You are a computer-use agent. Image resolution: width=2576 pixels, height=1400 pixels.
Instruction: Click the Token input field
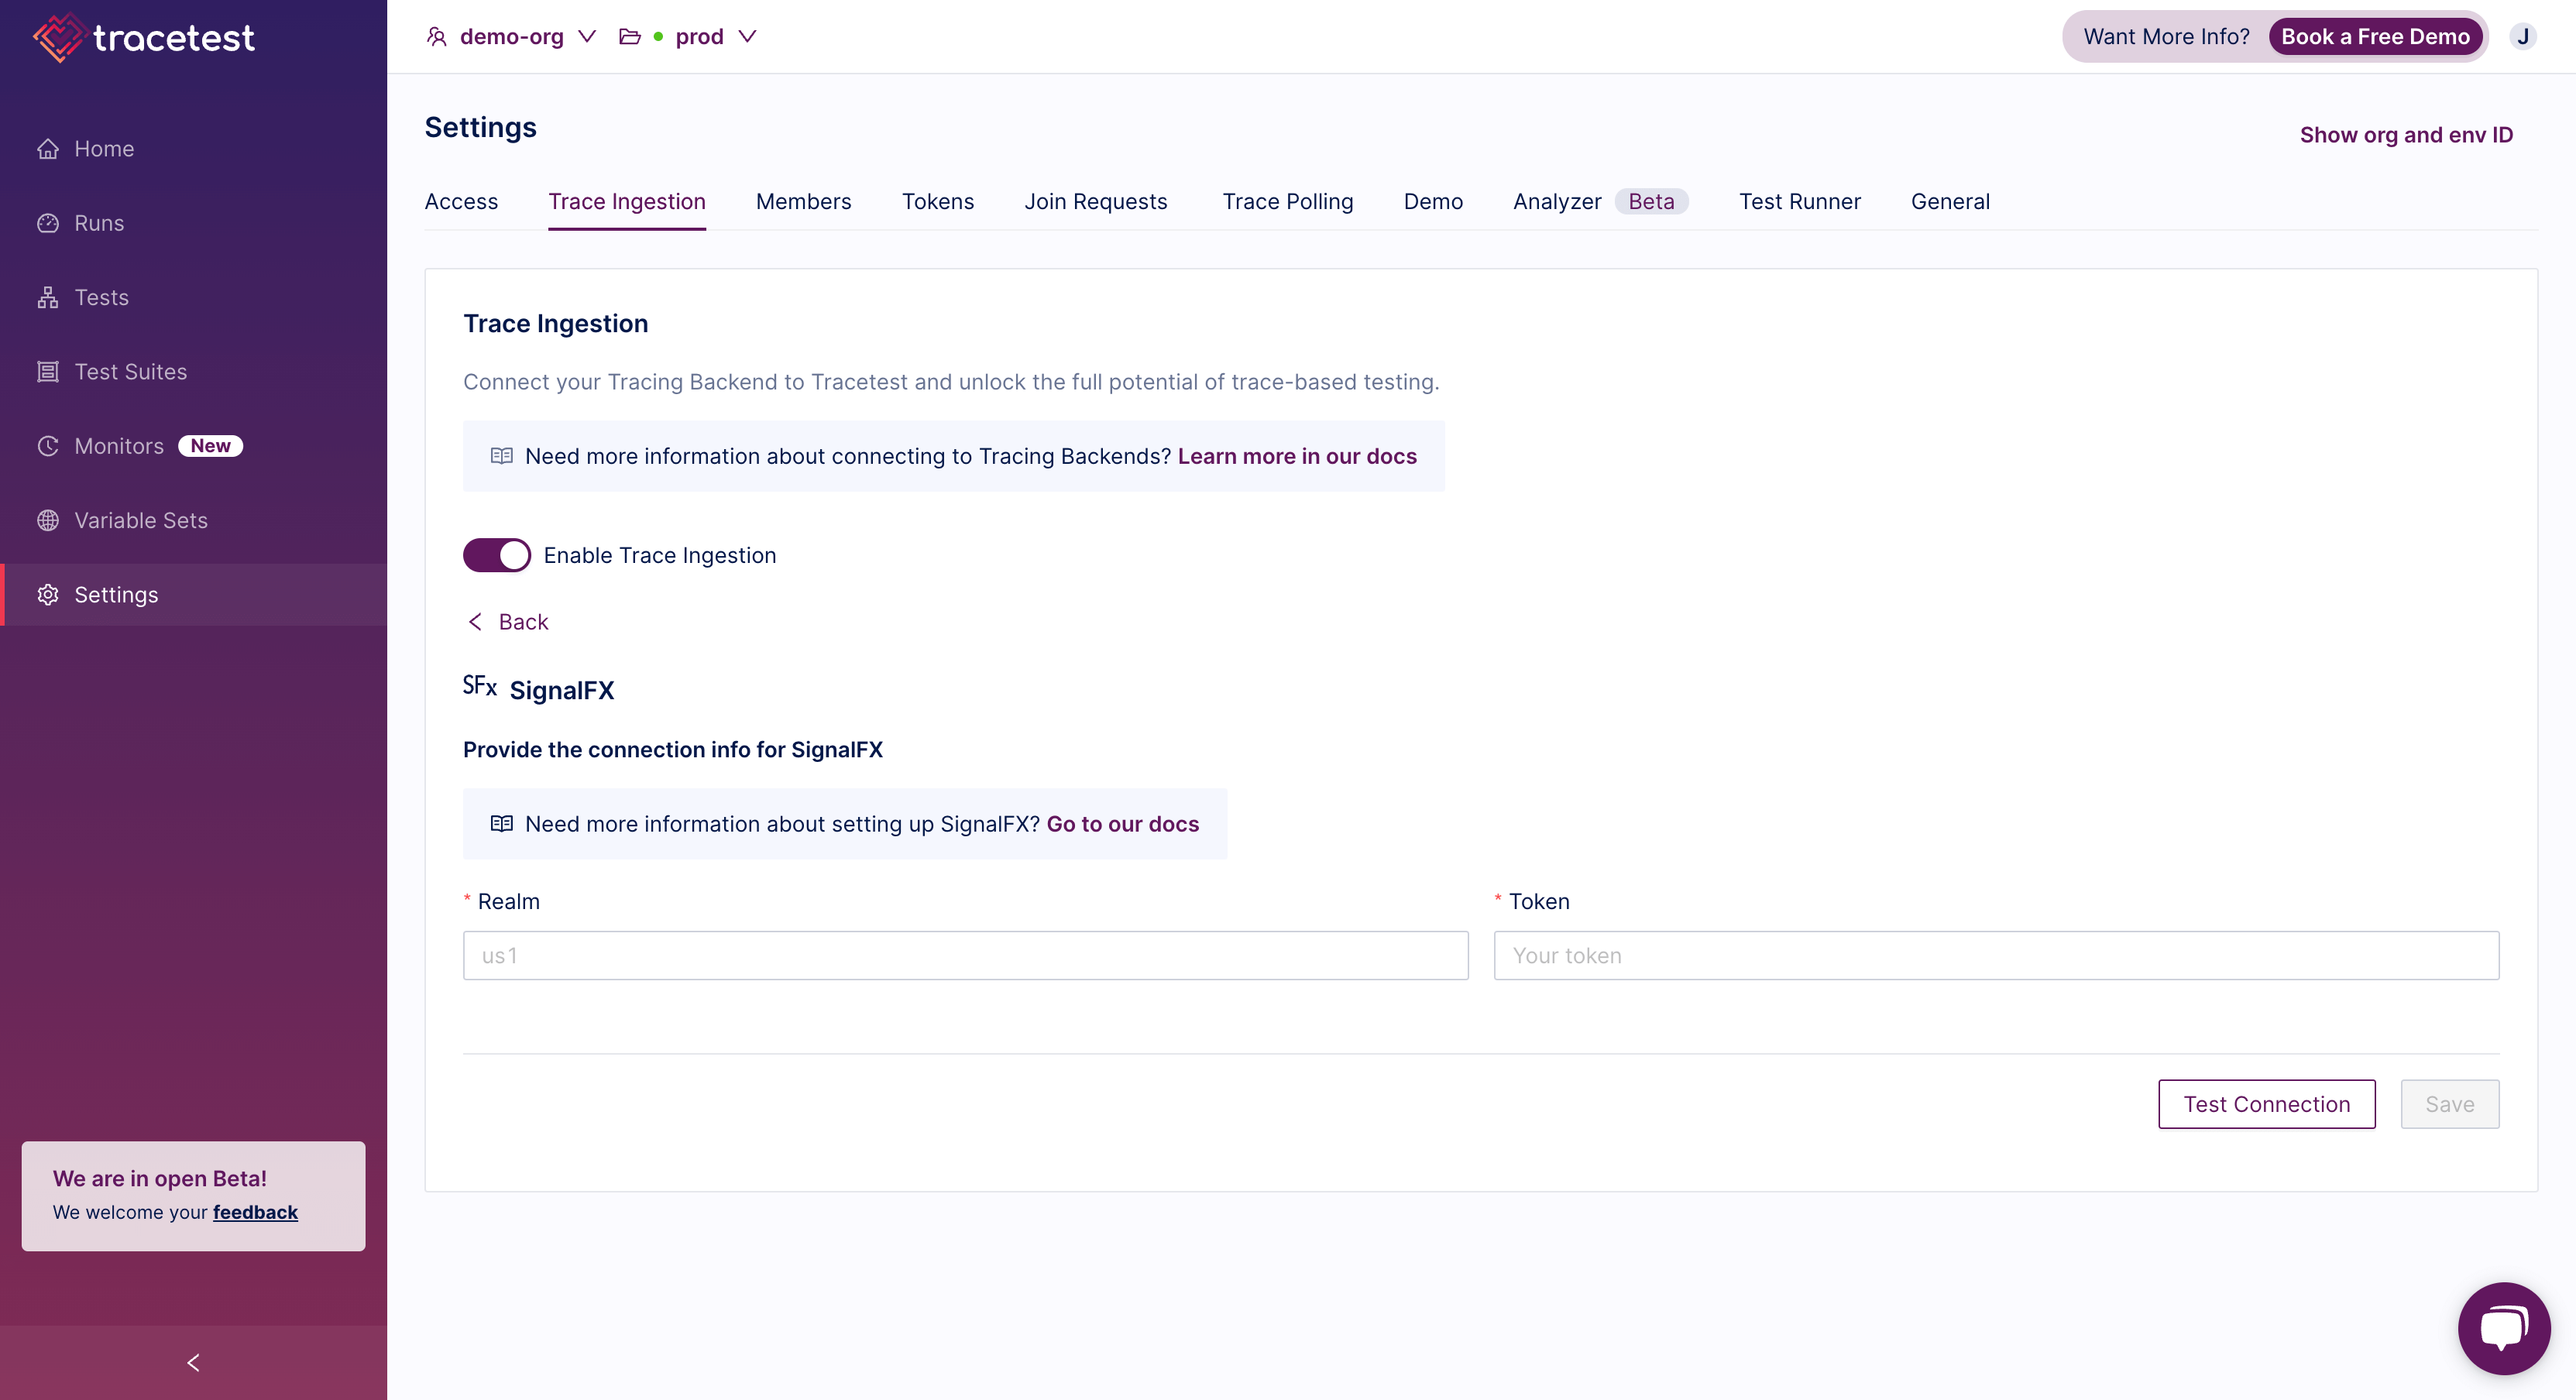point(1997,956)
